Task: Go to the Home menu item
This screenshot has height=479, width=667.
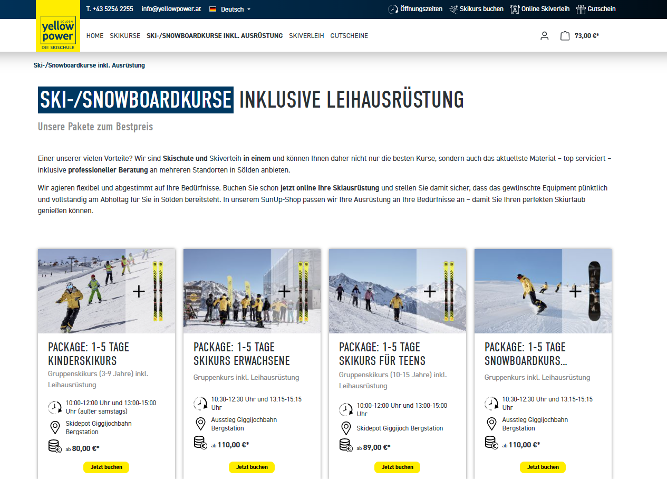Action: [x=95, y=36]
